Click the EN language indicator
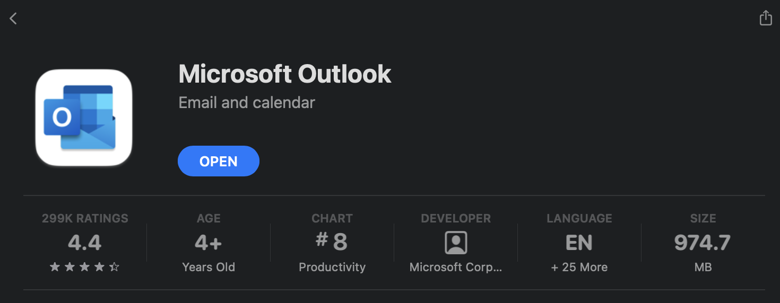Viewport: 780px width, 303px height. [x=579, y=243]
